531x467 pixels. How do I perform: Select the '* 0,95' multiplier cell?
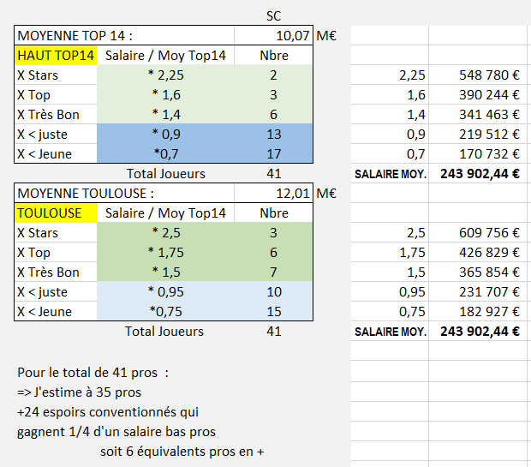click(165, 291)
